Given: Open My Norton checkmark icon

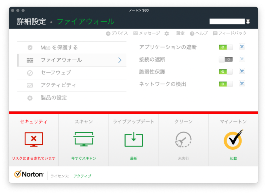Looking at the screenshot, I should [x=233, y=140].
